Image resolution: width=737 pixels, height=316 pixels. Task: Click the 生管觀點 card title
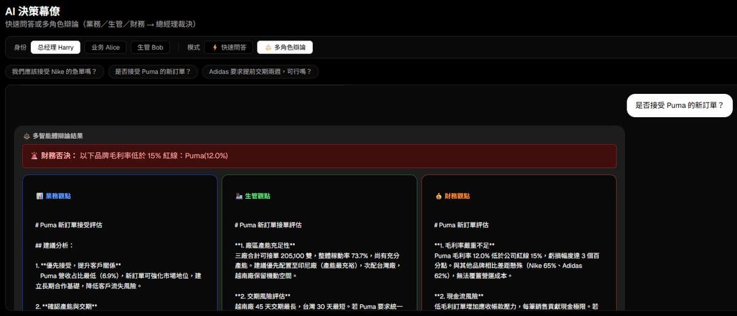tap(257, 196)
